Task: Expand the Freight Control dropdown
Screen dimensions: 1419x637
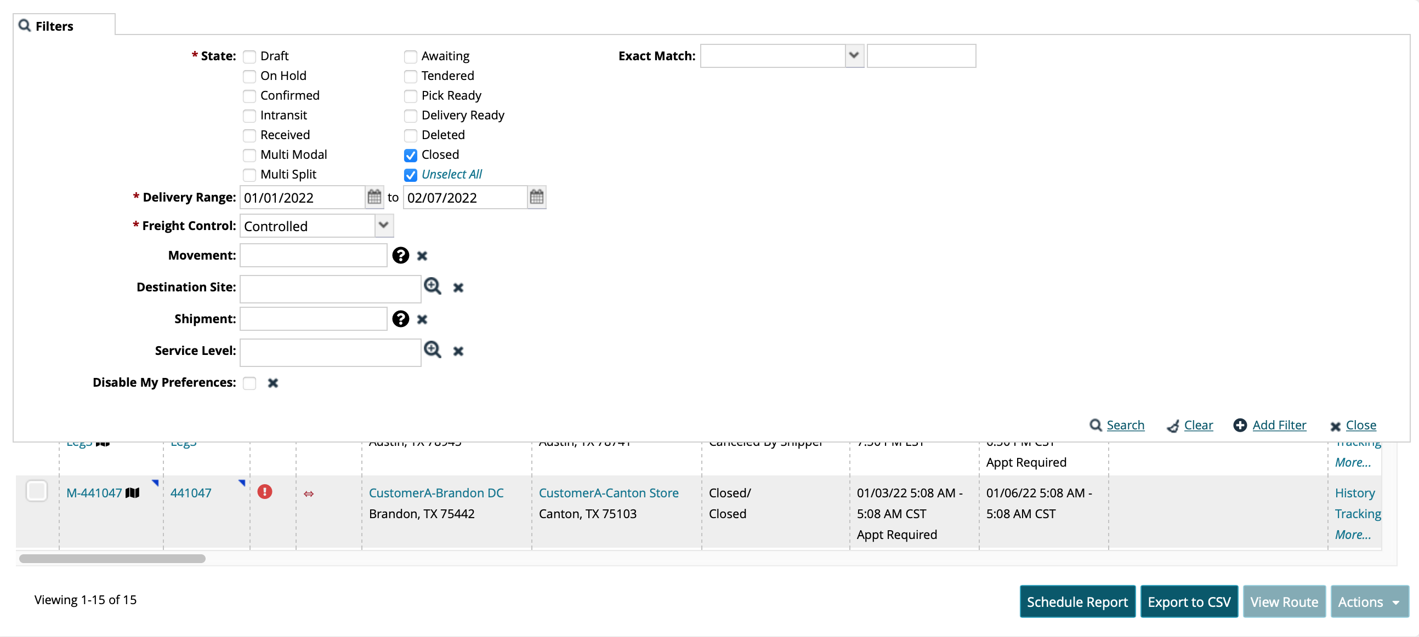Action: [383, 226]
